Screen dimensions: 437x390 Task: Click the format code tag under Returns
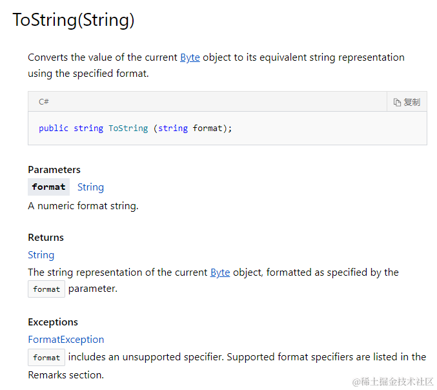pos(46,289)
